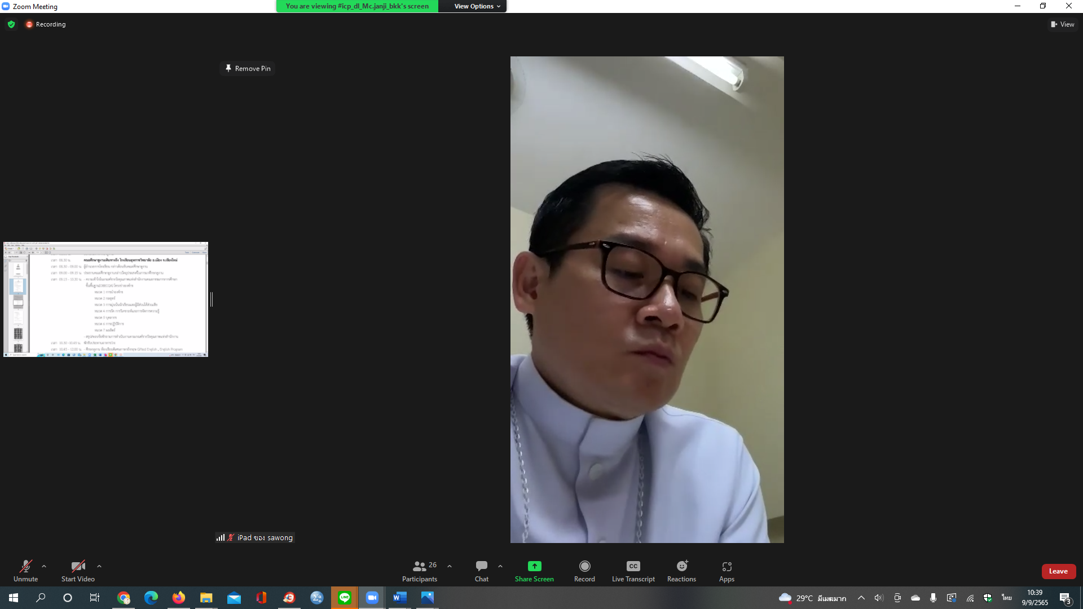Click the iPad sawong name label
The image size is (1083, 609).
pyautogui.click(x=255, y=537)
